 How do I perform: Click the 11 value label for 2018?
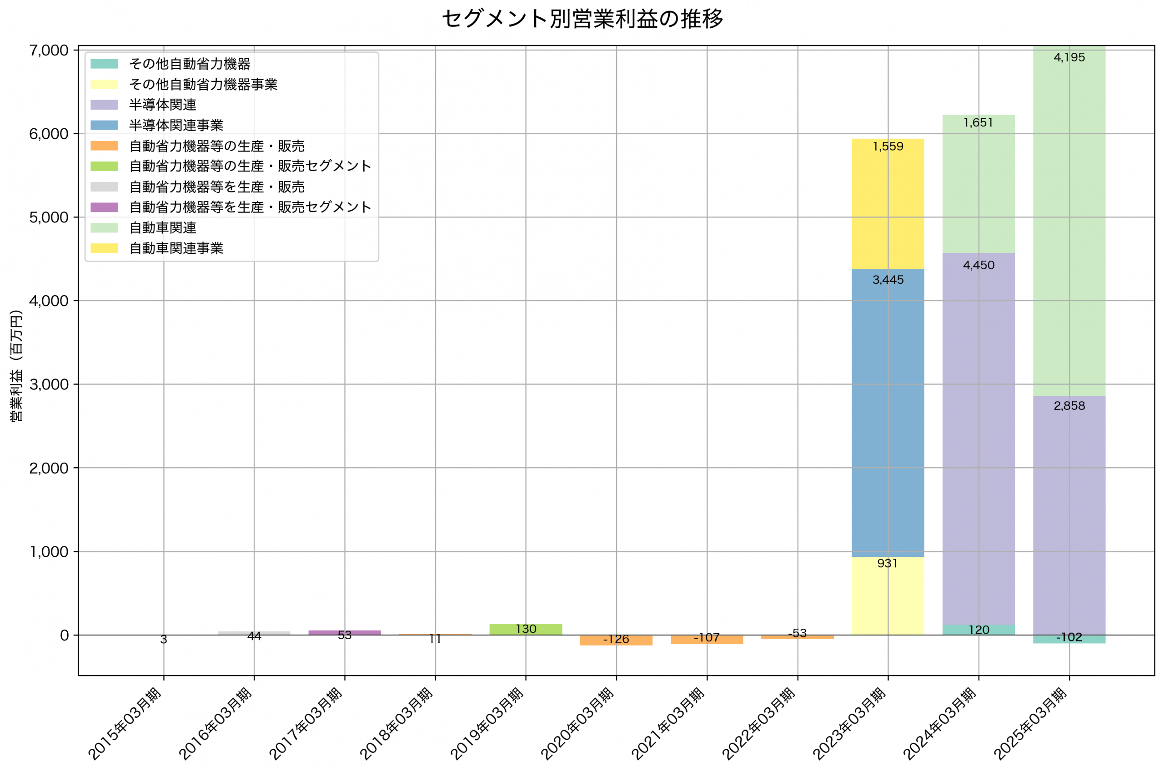tap(436, 639)
